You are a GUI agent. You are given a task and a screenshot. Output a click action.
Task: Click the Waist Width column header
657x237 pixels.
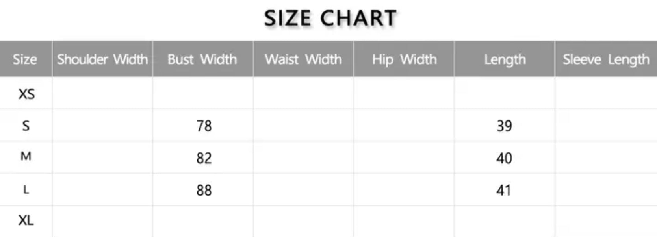tap(303, 59)
